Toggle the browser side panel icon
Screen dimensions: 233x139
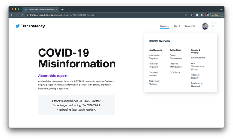coord(202,15)
